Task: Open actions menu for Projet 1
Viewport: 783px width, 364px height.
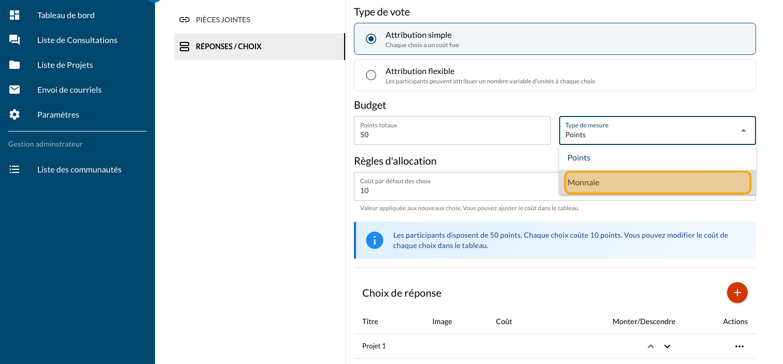Action: 739,346
